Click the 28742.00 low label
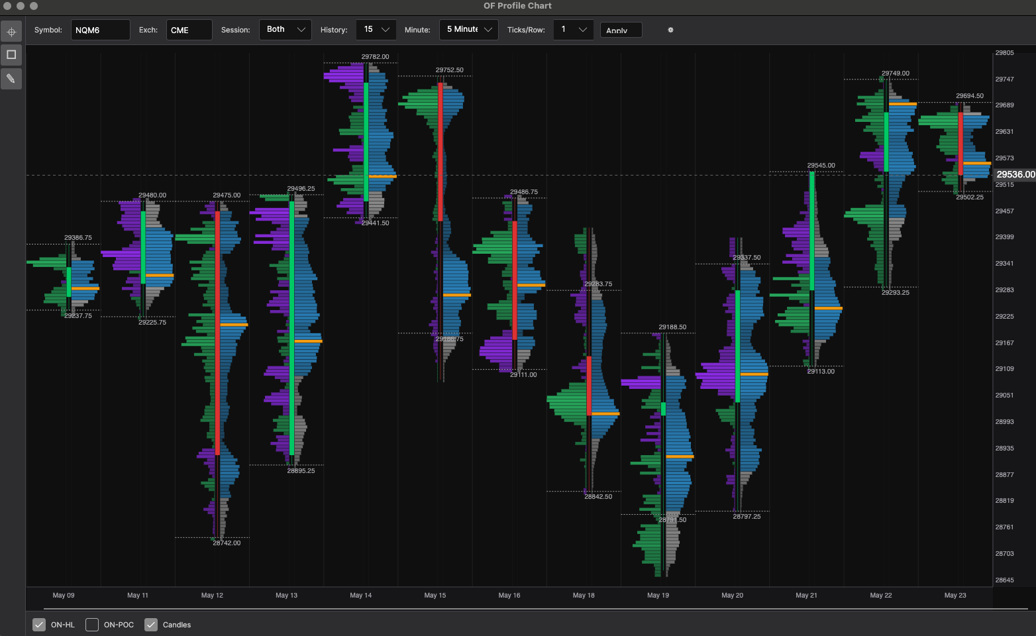 227,543
